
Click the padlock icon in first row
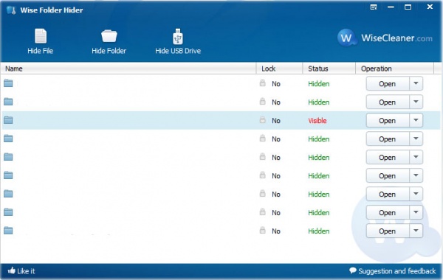[262, 83]
